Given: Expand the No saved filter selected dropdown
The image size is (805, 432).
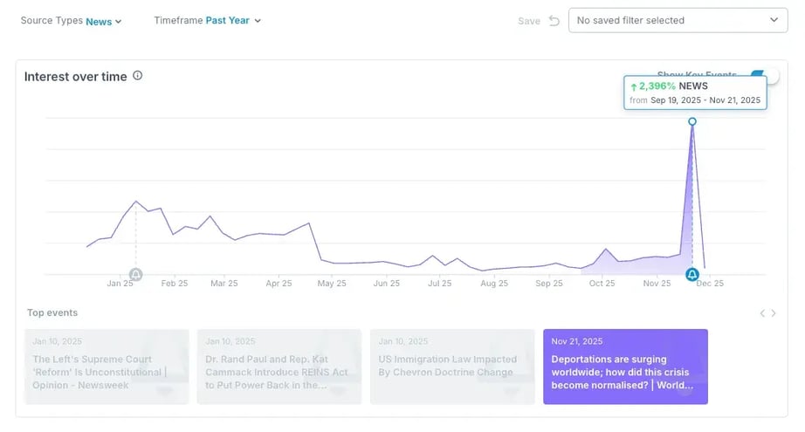Looking at the screenshot, I should [x=678, y=20].
